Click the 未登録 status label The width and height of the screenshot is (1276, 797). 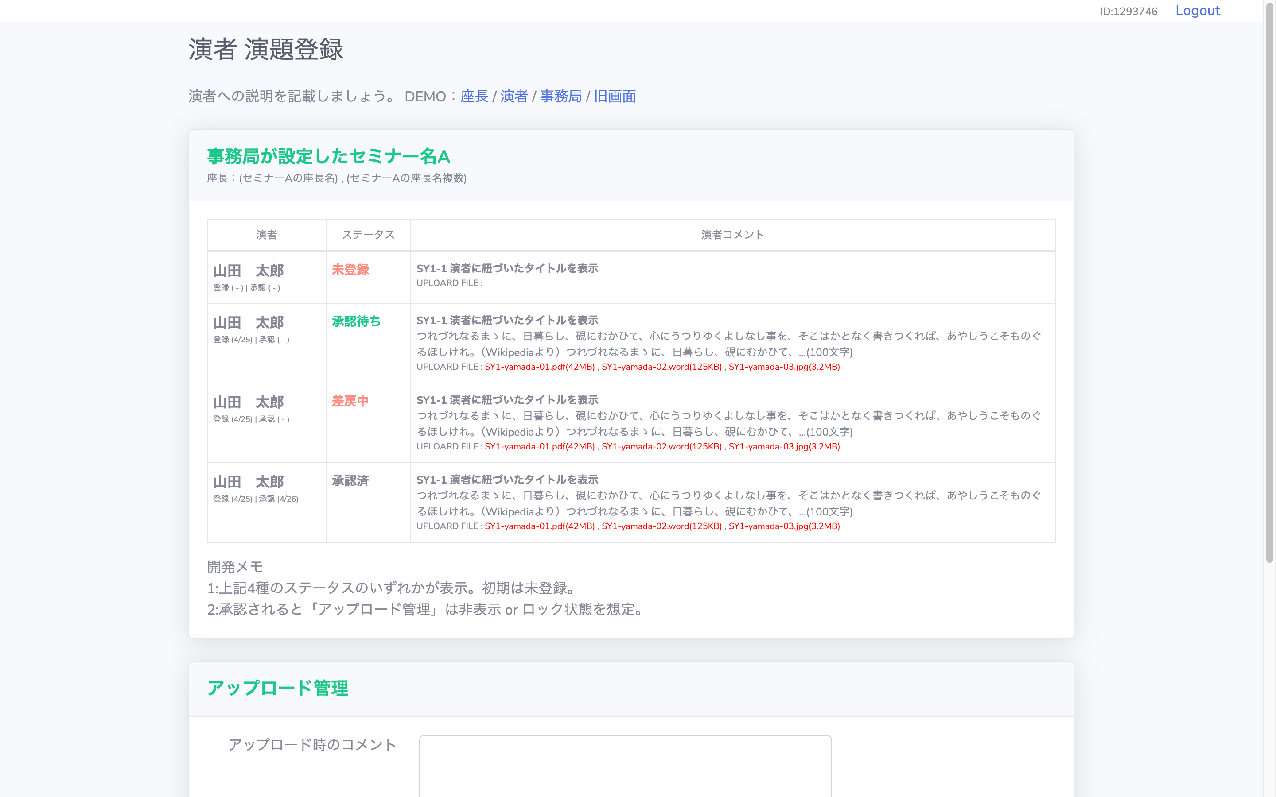pyautogui.click(x=350, y=269)
